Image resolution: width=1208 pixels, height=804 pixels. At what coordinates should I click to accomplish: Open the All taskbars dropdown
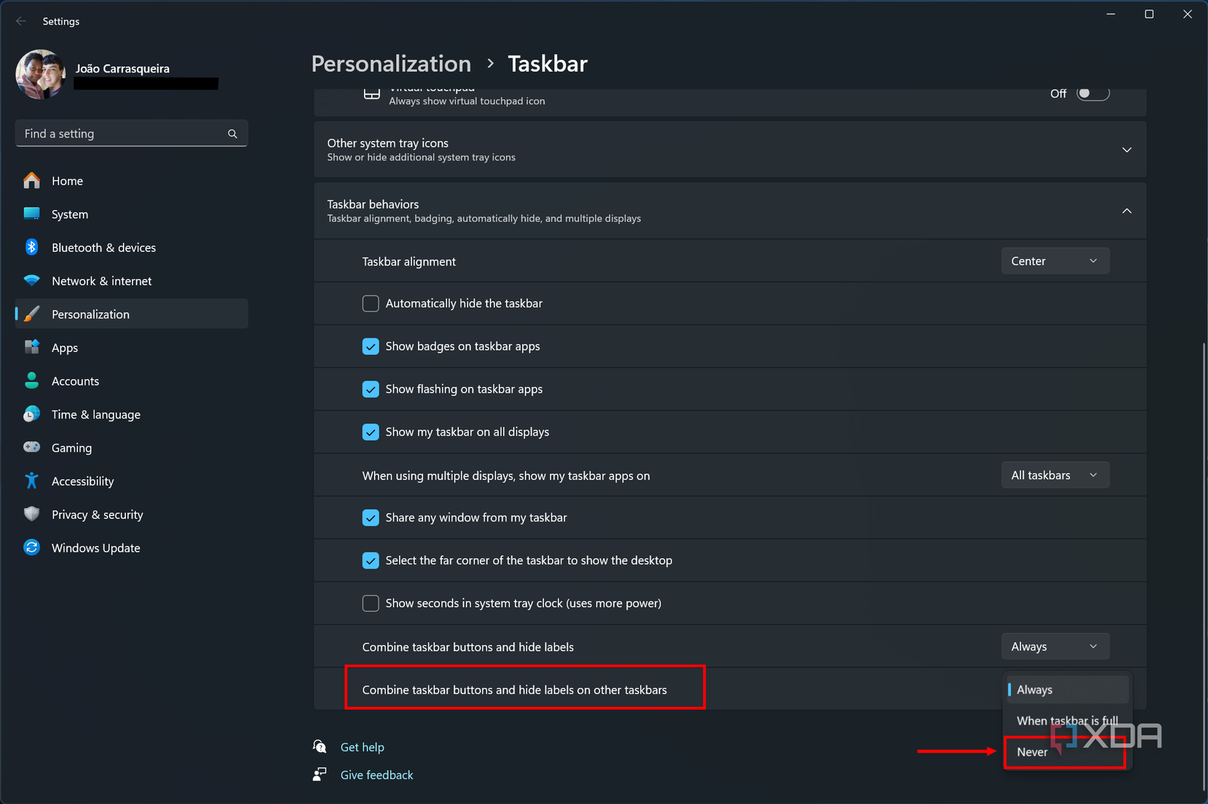point(1054,476)
